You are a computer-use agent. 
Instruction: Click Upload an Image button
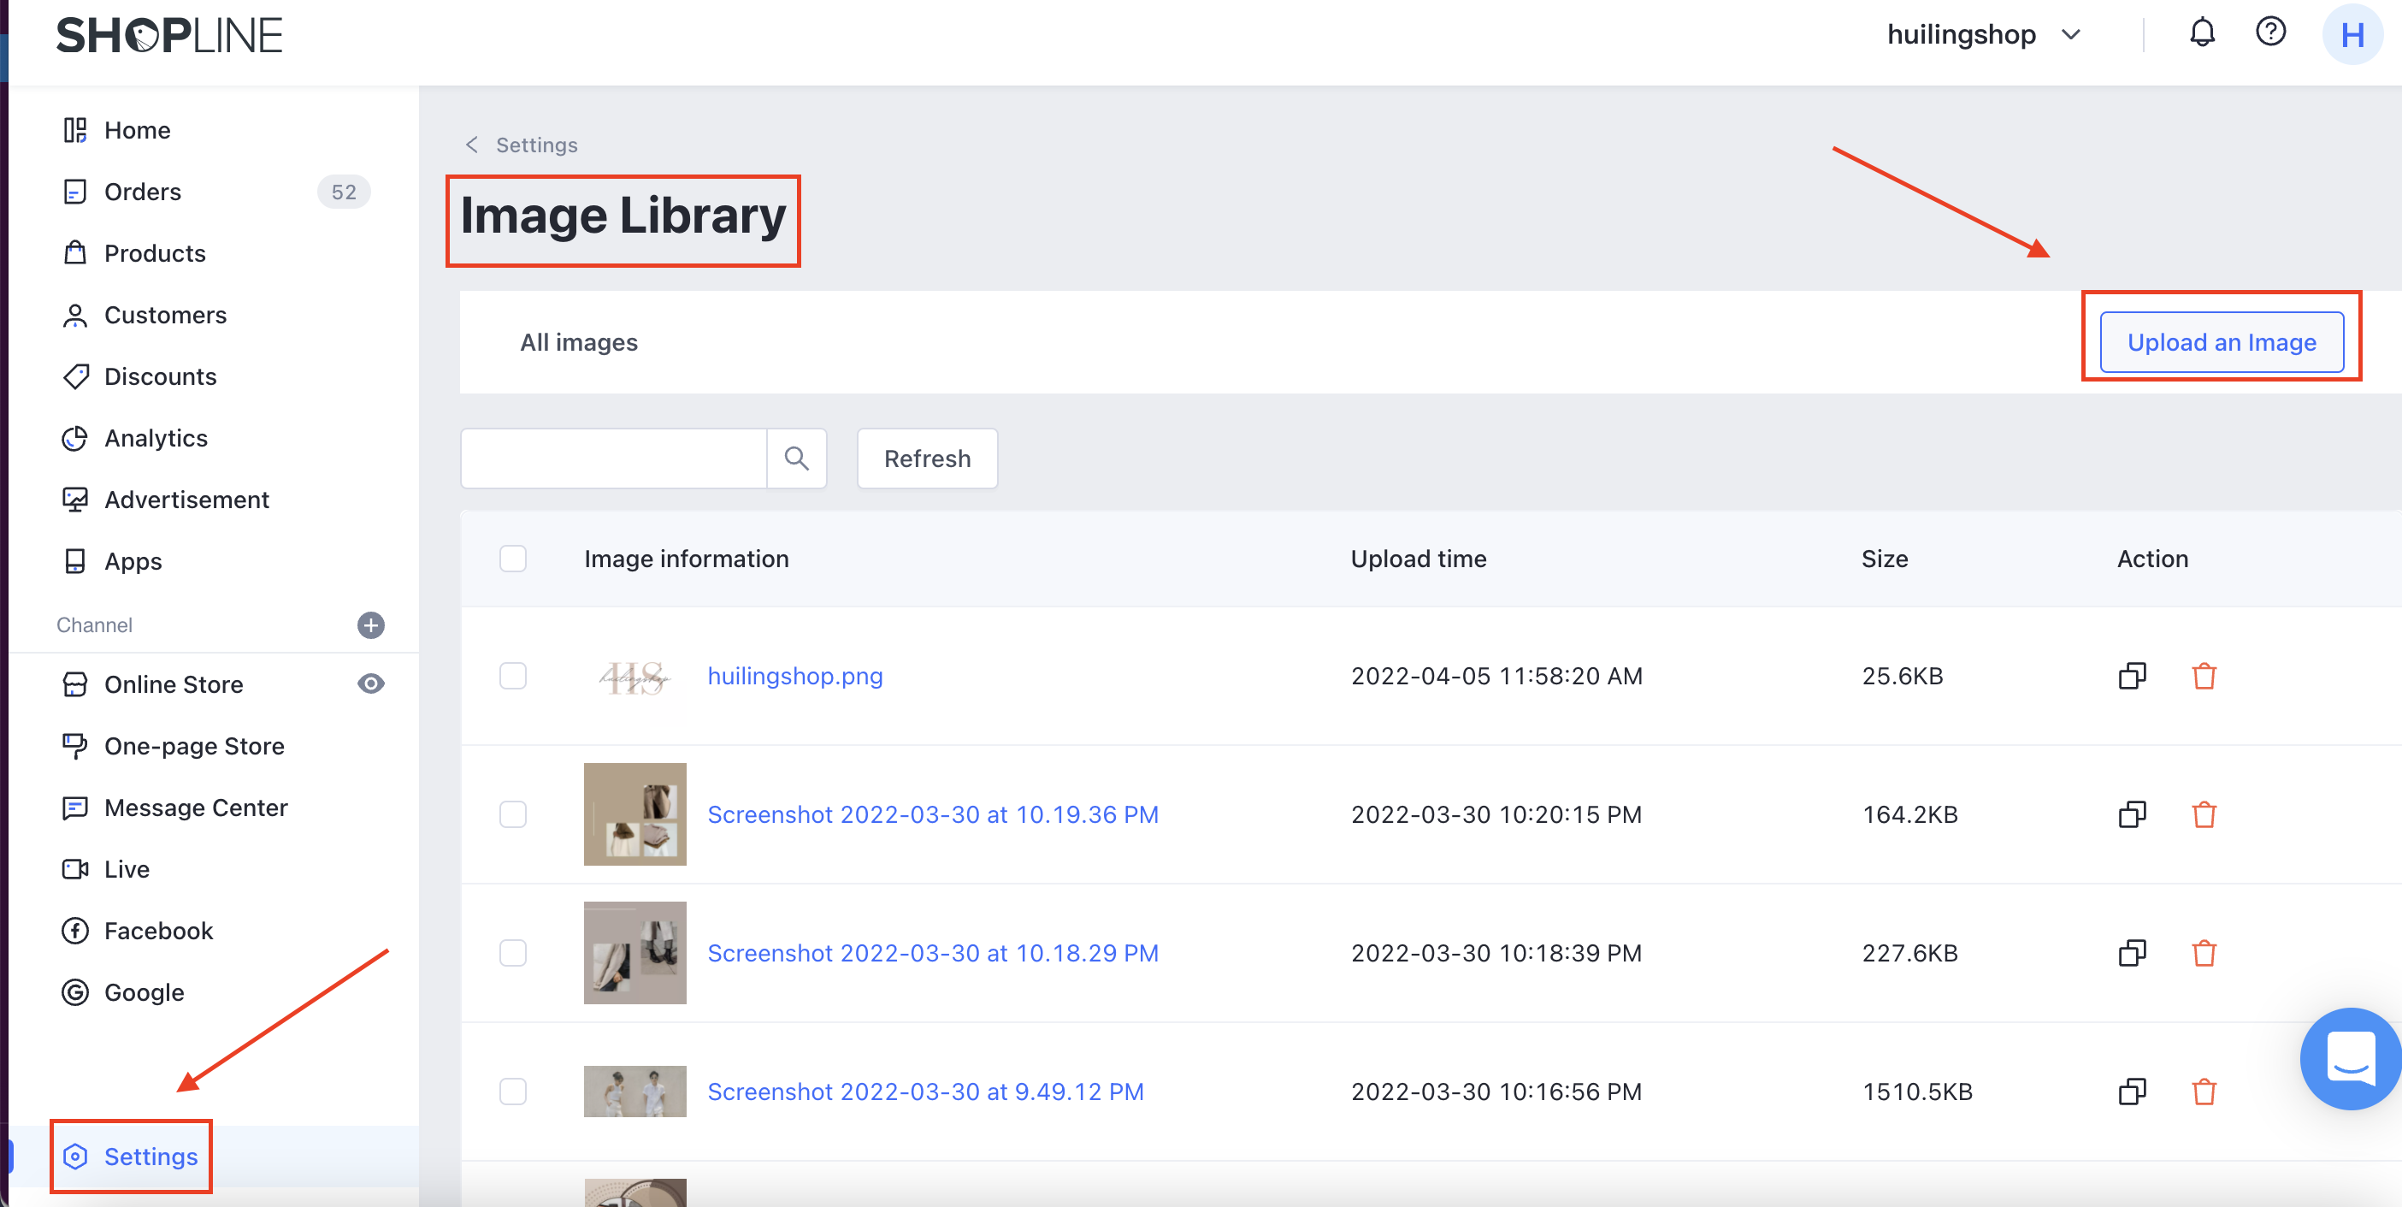2221,342
